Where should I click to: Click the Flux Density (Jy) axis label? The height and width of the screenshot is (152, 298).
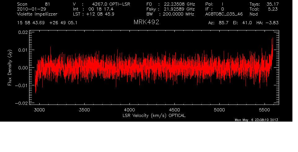(x=10, y=68)
